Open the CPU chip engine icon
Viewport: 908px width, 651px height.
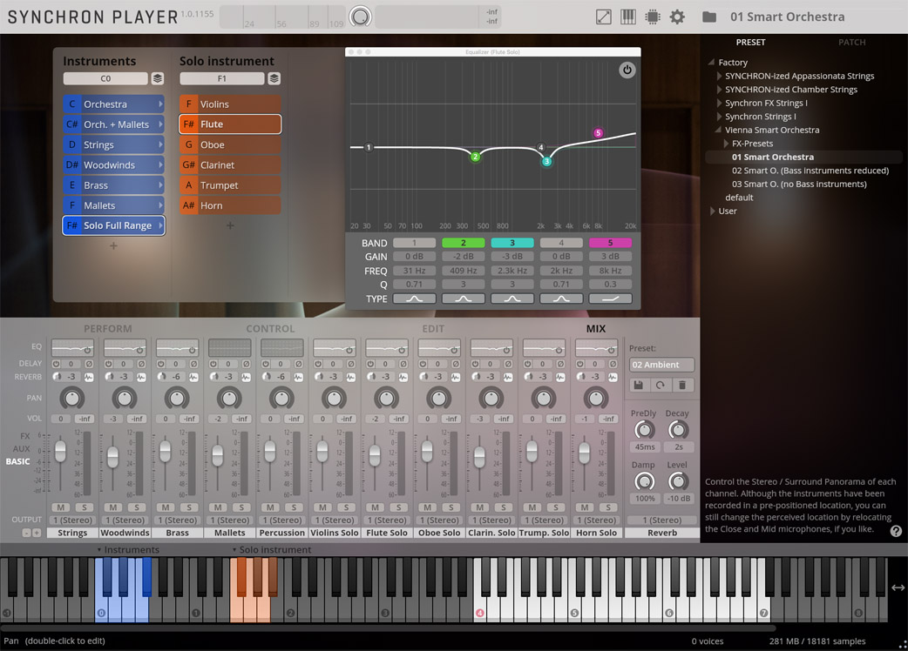click(653, 17)
